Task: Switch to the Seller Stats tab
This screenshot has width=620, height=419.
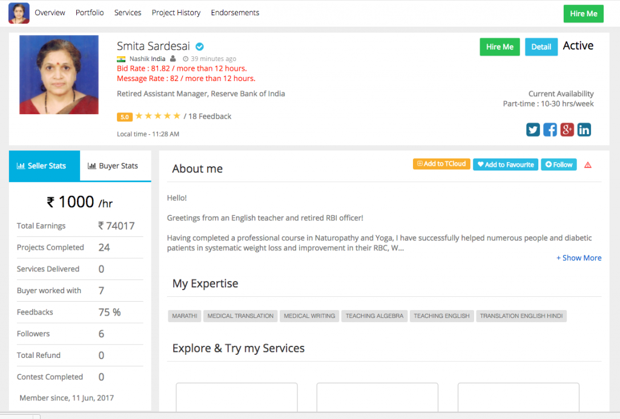Action: tap(44, 166)
